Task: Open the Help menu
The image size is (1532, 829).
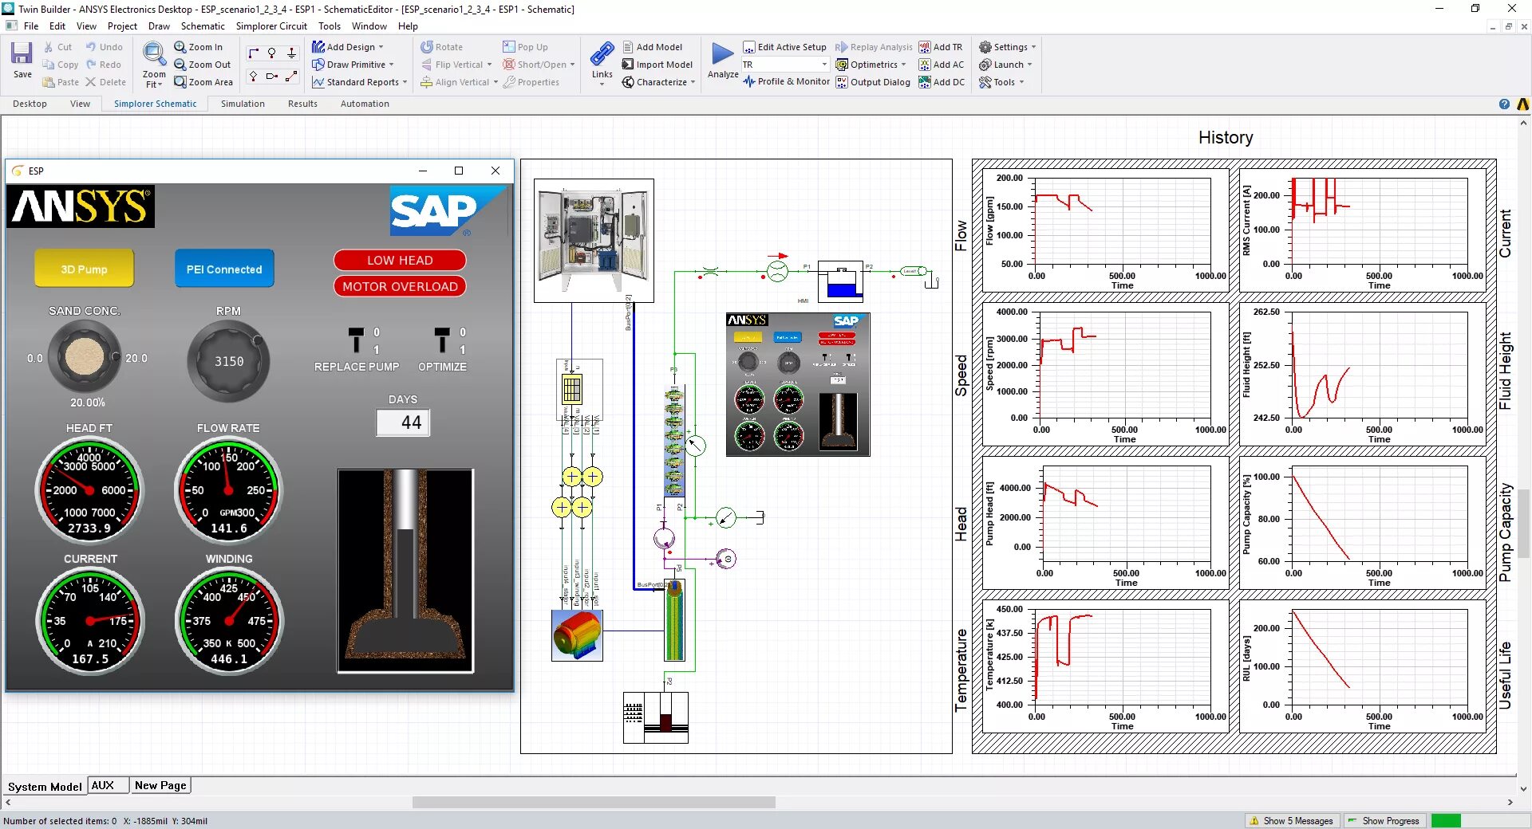Action: 408,26
